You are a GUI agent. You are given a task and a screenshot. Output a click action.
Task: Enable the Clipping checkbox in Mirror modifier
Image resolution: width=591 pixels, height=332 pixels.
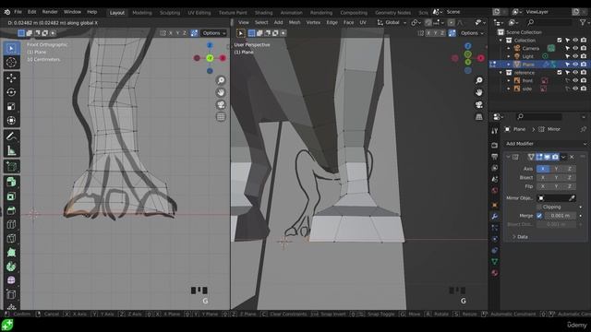539,207
